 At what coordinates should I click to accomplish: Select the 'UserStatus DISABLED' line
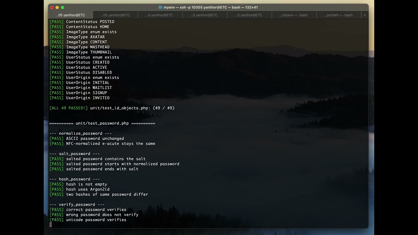tap(81, 72)
